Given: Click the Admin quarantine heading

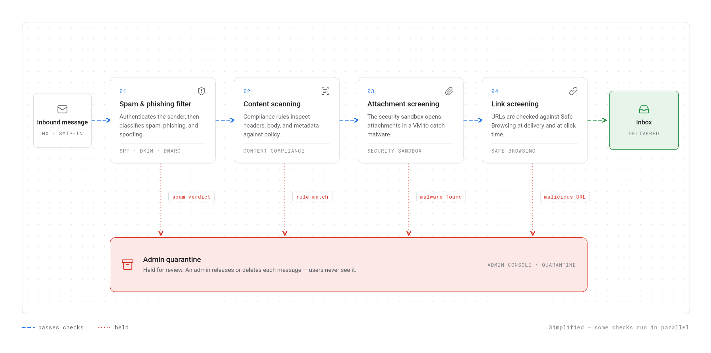Looking at the screenshot, I should [172, 259].
